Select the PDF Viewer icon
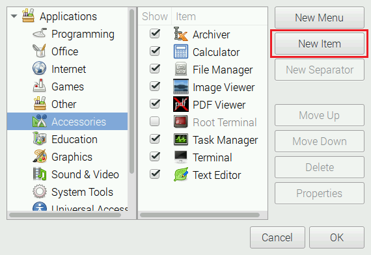This screenshot has width=371, height=255. (x=181, y=104)
